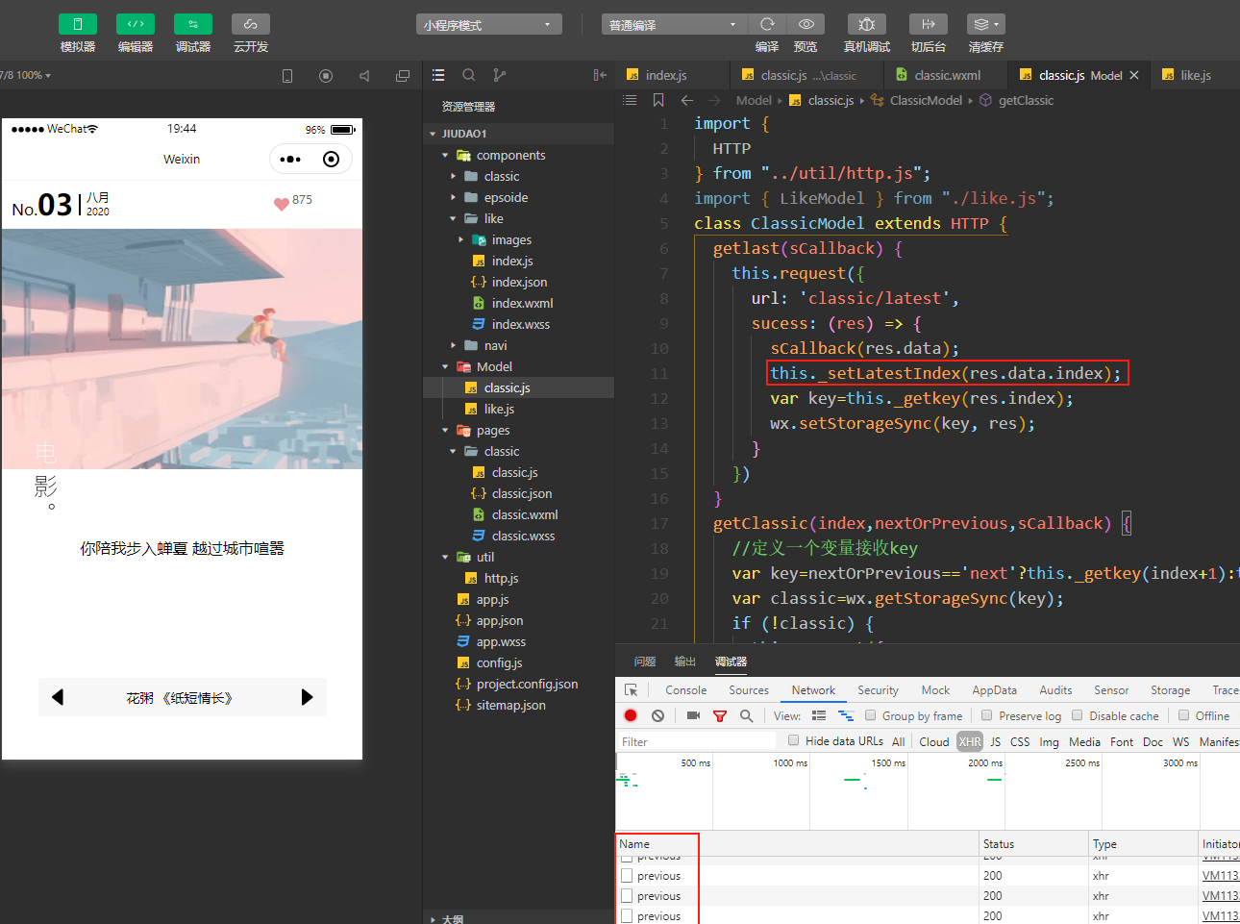This screenshot has width=1240, height=924.
Task: Open the cloud development (云开发) button
Action: point(251,24)
